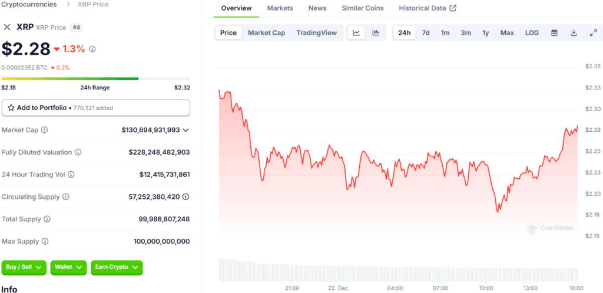603x293 pixels.
Task: Open the Historical Data tab
Action: pos(428,8)
